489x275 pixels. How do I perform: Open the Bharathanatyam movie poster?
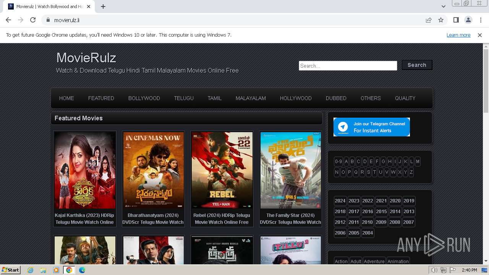click(x=153, y=170)
